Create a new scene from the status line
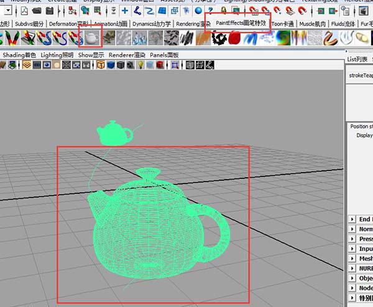373x307 pixels. click(x=24, y=11)
